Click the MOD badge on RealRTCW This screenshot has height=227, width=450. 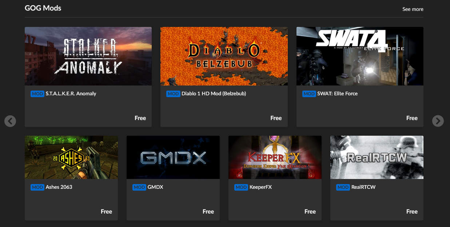click(x=343, y=187)
